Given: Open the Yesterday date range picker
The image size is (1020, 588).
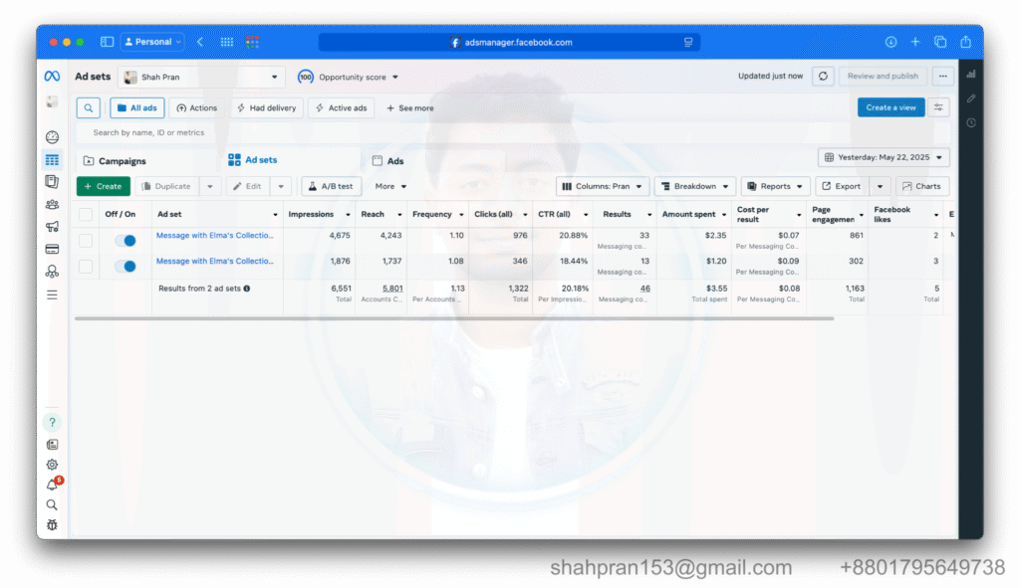Looking at the screenshot, I should [x=884, y=157].
